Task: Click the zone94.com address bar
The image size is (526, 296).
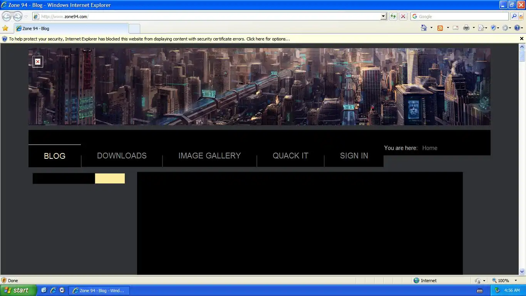Action: pos(210,17)
